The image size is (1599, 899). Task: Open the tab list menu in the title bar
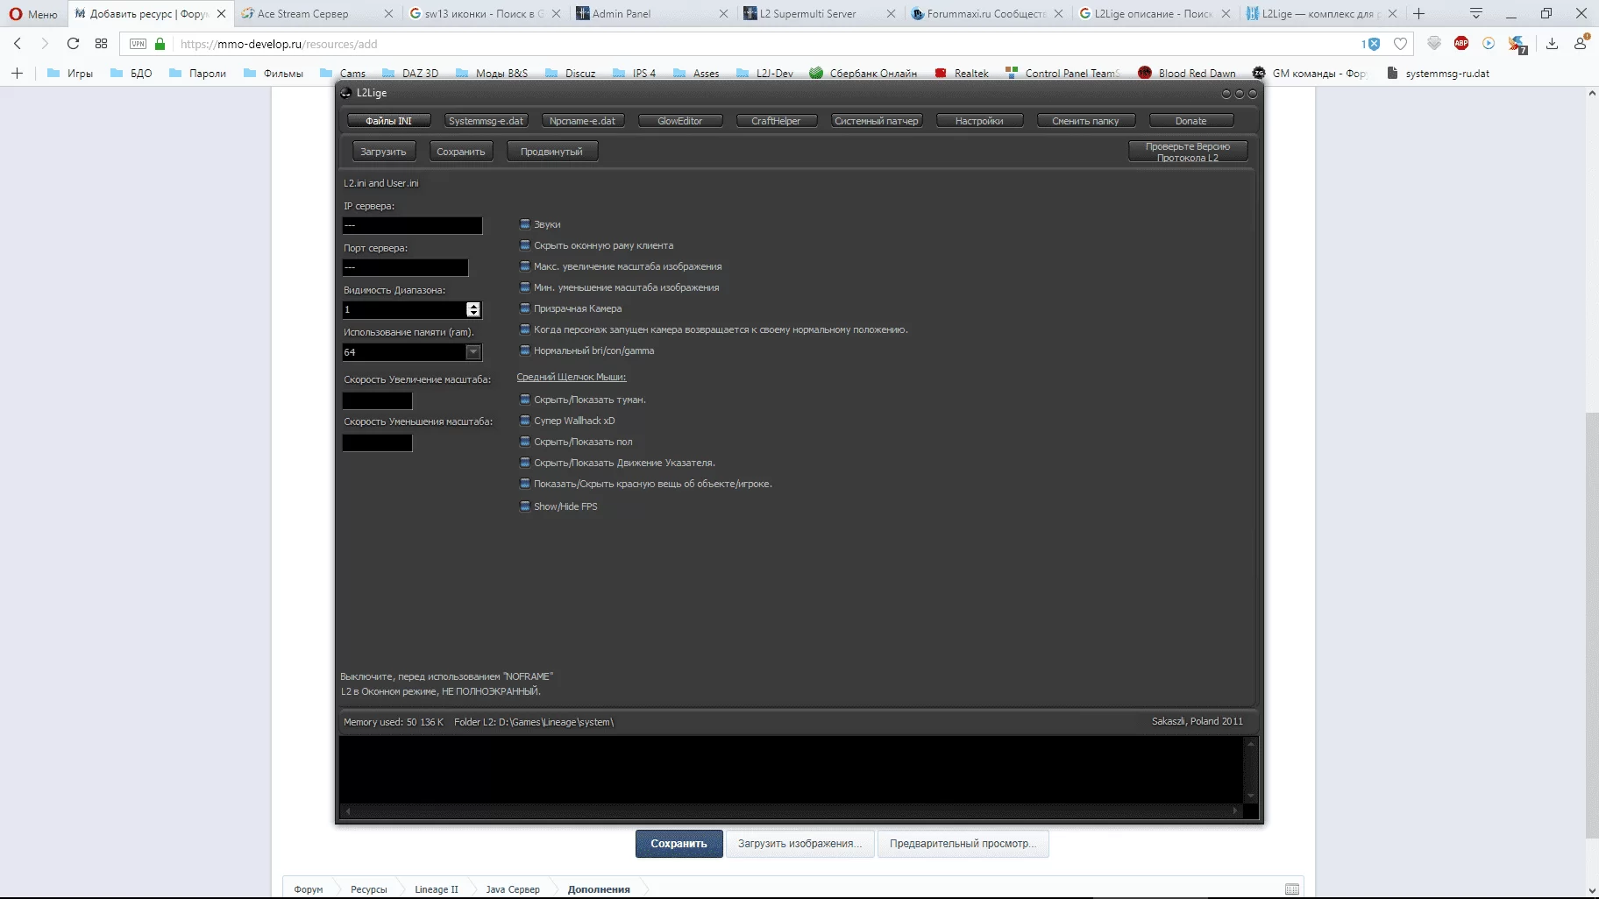click(x=1476, y=13)
